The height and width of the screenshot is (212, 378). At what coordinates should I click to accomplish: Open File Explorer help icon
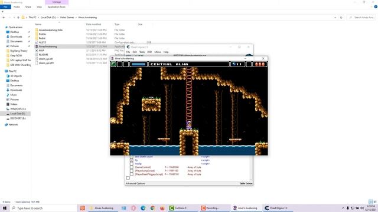tap(376, 6)
